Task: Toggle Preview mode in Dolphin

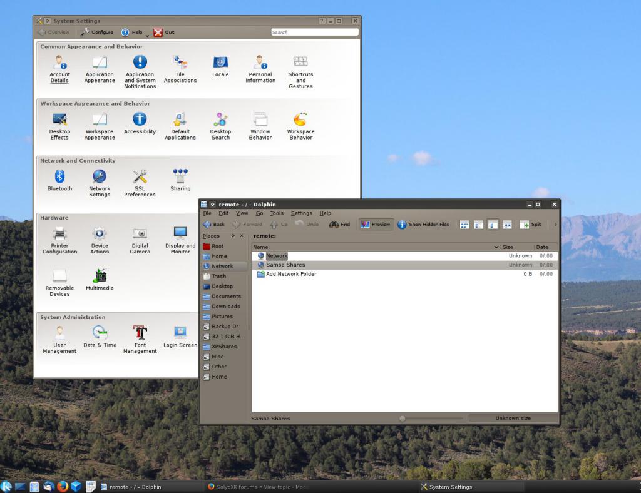Action: pyautogui.click(x=376, y=224)
